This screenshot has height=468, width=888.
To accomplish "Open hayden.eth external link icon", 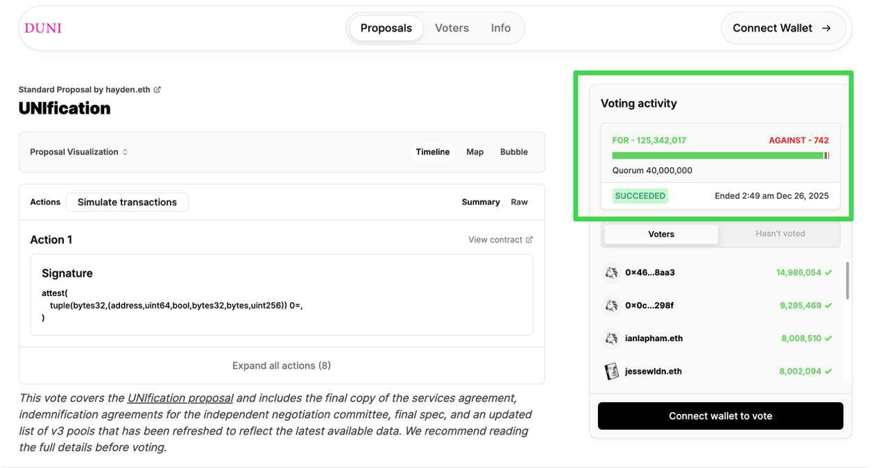I will [x=157, y=89].
